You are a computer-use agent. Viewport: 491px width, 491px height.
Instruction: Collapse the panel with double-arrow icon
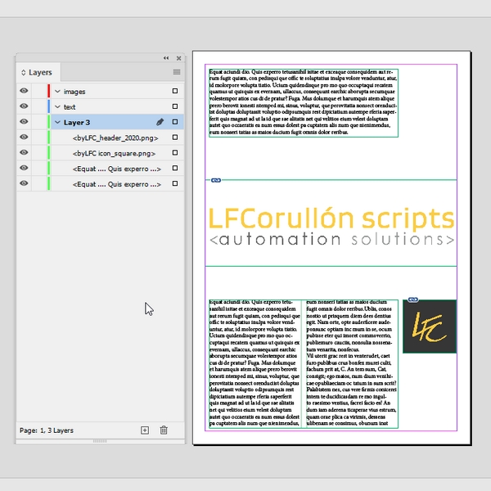(166, 58)
